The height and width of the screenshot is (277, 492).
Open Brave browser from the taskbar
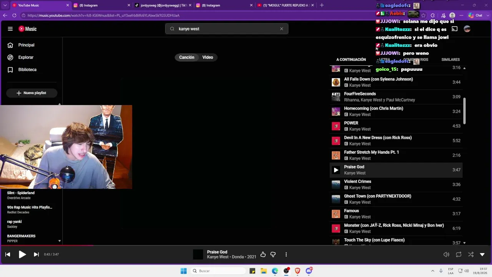(x=298, y=271)
